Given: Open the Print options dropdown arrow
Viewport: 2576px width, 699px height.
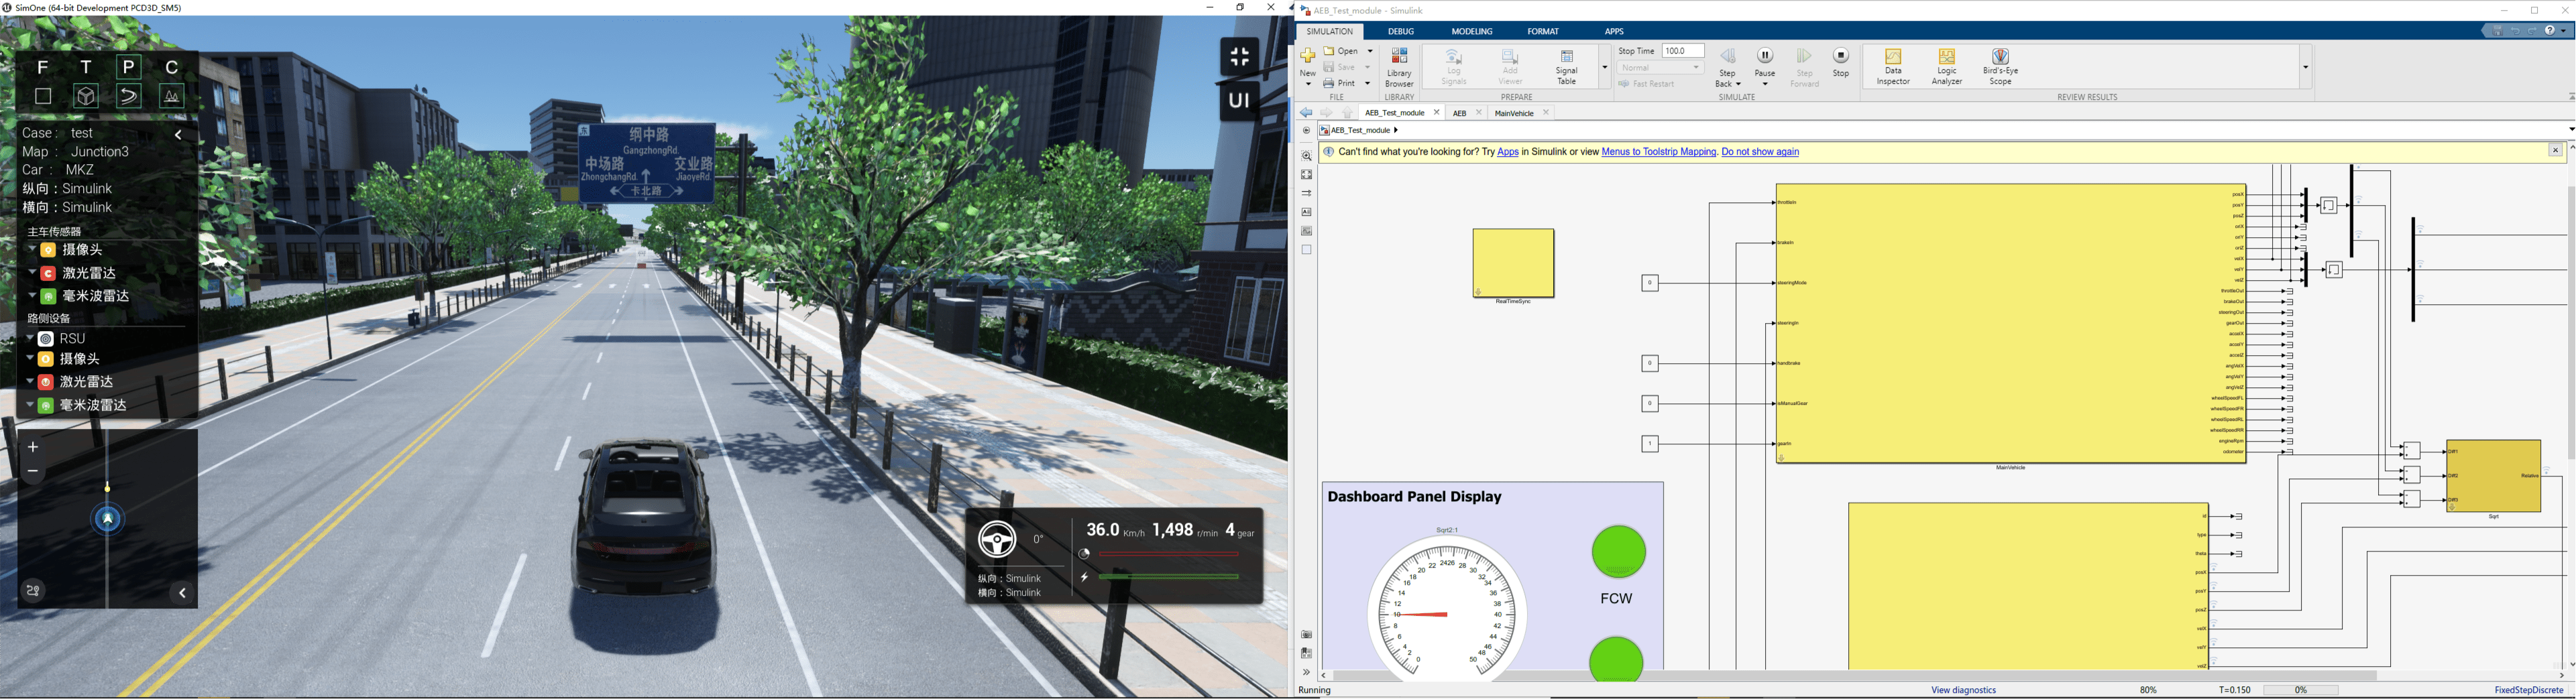Looking at the screenshot, I should click(1368, 83).
